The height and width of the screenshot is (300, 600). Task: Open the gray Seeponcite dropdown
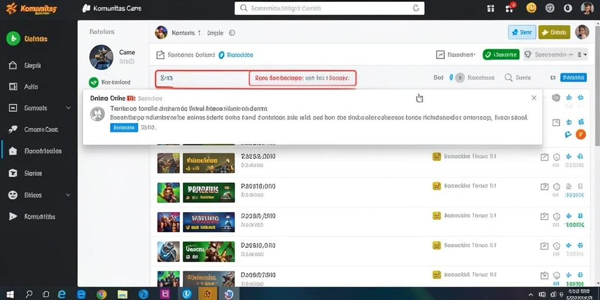(x=555, y=54)
